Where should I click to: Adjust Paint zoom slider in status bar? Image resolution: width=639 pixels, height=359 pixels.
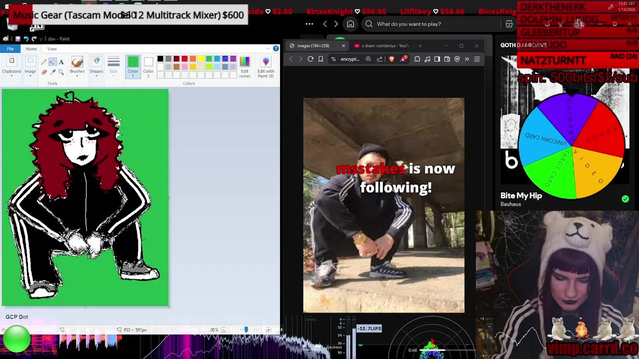[246, 330]
